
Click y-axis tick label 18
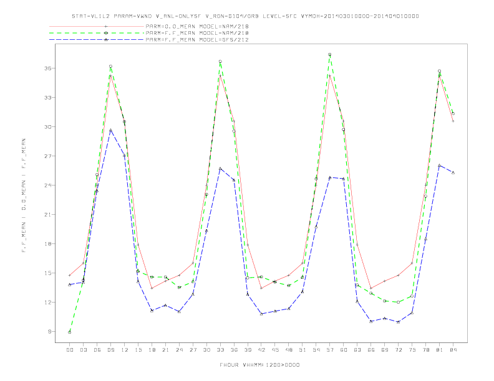(47, 243)
